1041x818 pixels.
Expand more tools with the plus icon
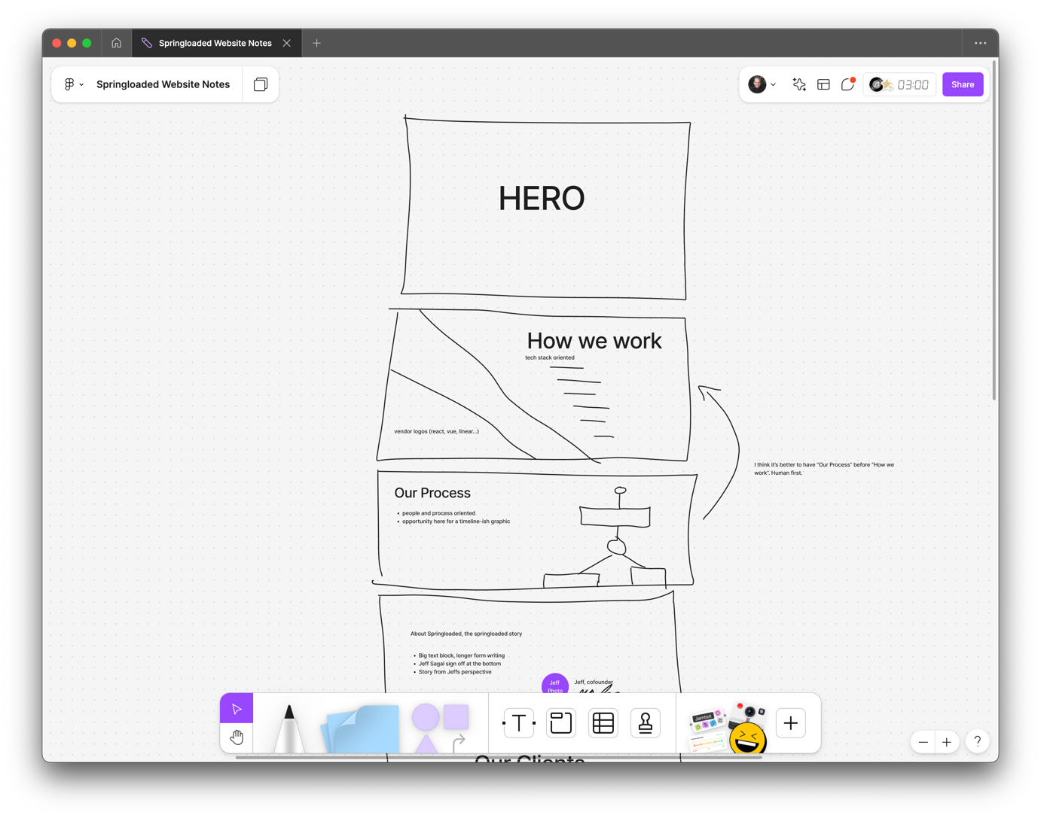(x=790, y=722)
